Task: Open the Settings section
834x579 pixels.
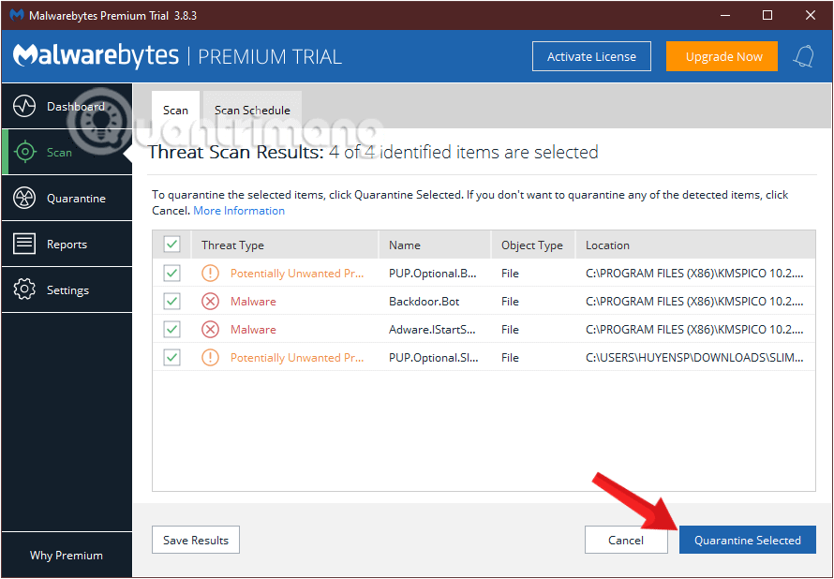Action: tap(67, 289)
